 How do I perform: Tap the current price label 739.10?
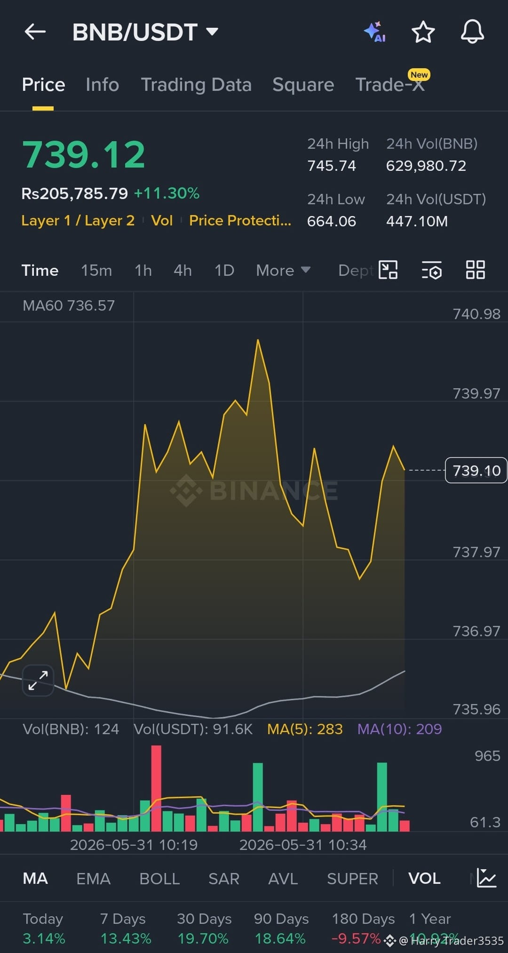476,470
